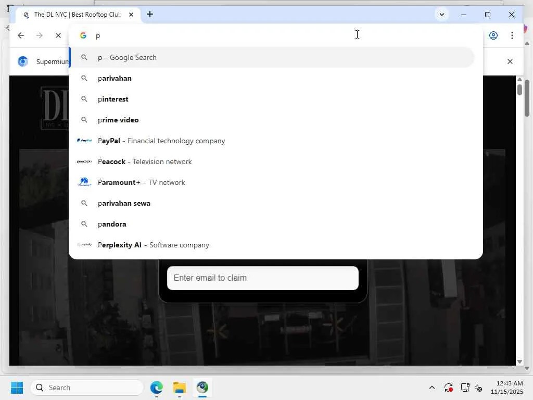This screenshot has width=533, height=400.
Task: Click the Perplexity logo icon
Action: pyautogui.click(x=84, y=245)
